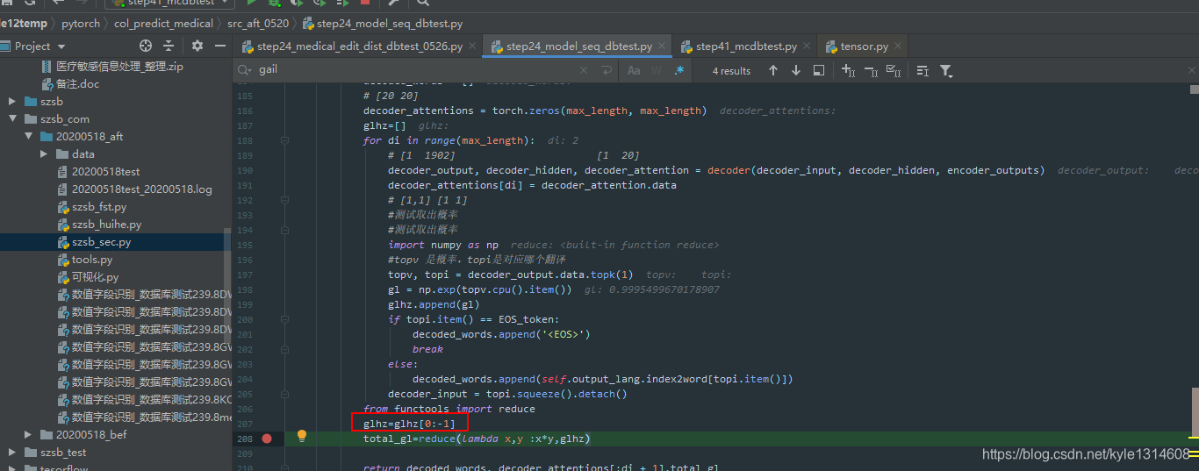Toggle Match Case in find bar
Screen dimensions: 1199x471
(634, 70)
